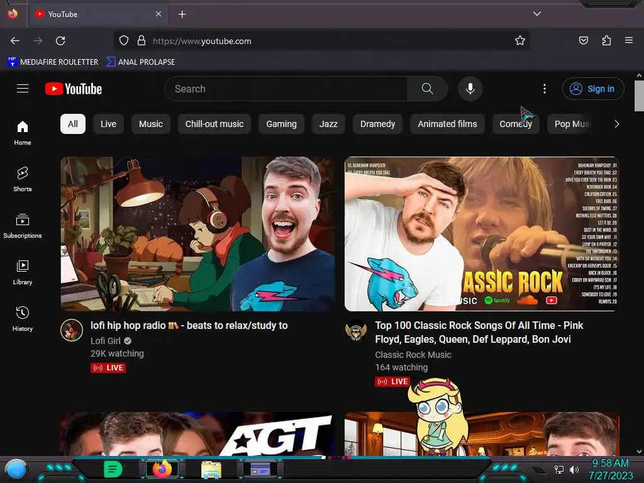Image resolution: width=644 pixels, height=483 pixels.
Task: Open Subscriptions in the sidebar
Action: point(23,226)
